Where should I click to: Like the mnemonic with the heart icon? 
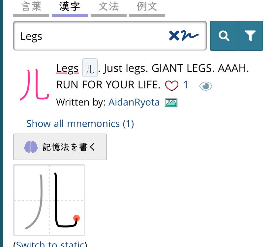172,85
